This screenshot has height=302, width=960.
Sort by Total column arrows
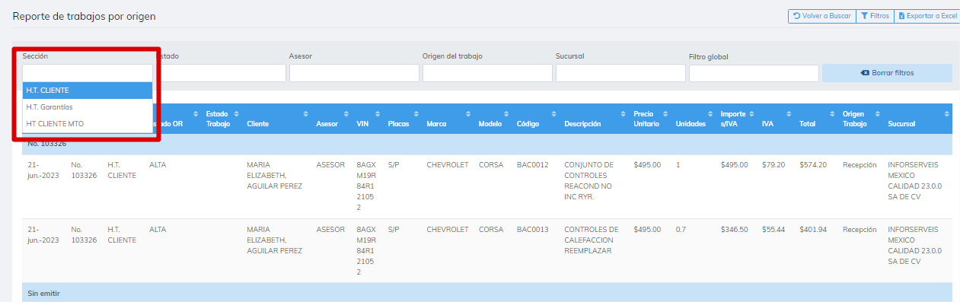(x=831, y=114)
